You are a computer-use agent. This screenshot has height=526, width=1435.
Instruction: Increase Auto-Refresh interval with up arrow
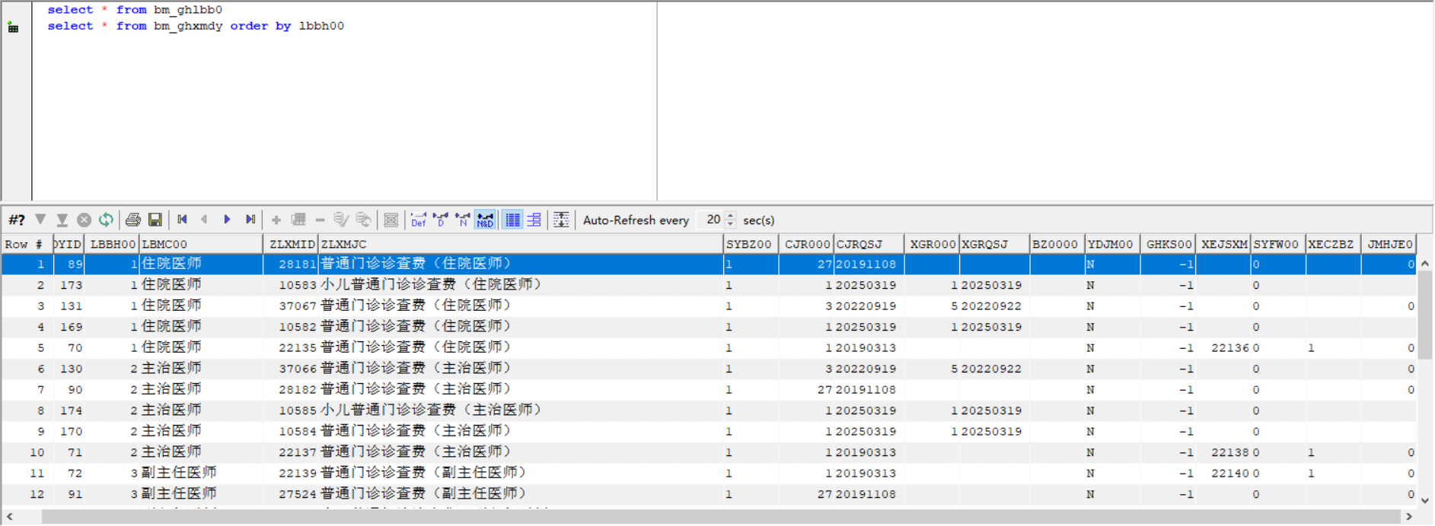click(731, 216)
